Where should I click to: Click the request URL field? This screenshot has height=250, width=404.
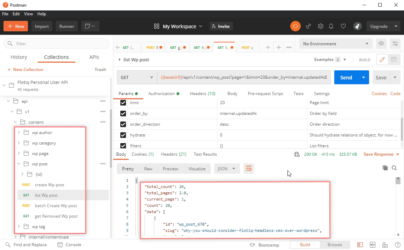point(244,77)
